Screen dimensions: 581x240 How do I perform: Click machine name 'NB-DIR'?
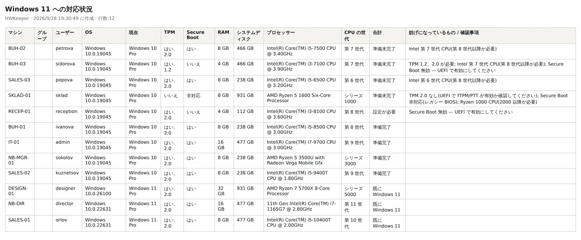coord(17,203)
